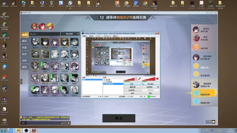The image size is (237, 133).
Task: Click the OBS 全域来源 button
Action: coord(132,90)
